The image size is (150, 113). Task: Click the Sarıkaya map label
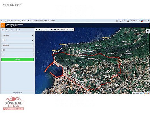(105, 38)
